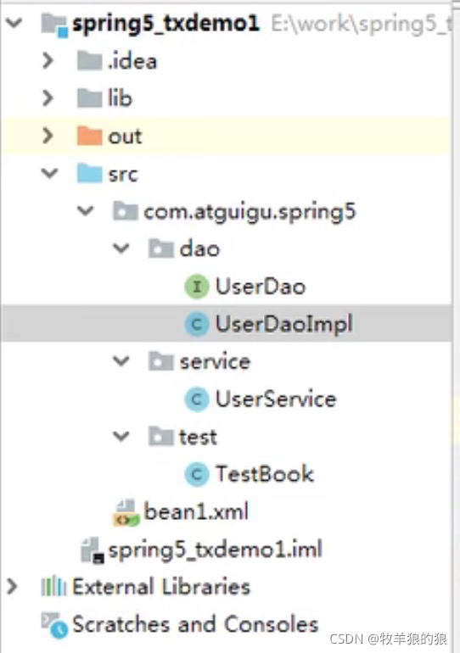Click the orange out folder icon
The image size is (460, 653).
pos(90,136)
